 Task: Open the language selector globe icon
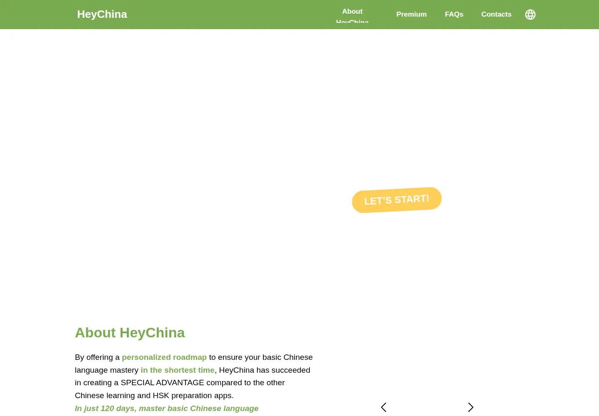click(x=530, y=15)
